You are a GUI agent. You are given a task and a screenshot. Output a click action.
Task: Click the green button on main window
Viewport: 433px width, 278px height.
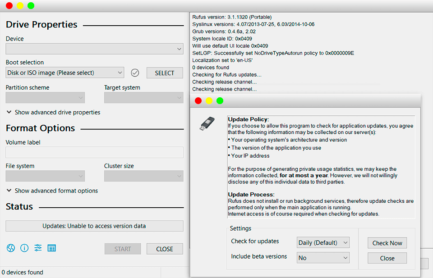click(31, 6)
